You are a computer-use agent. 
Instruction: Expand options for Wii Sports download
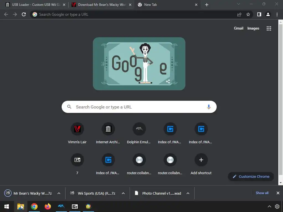pyautogui.click(x=123, y=193)
